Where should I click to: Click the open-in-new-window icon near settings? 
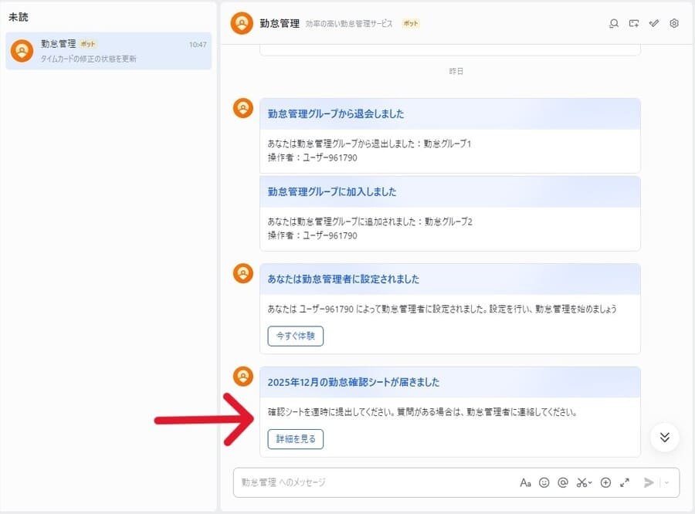coord(633,23)
